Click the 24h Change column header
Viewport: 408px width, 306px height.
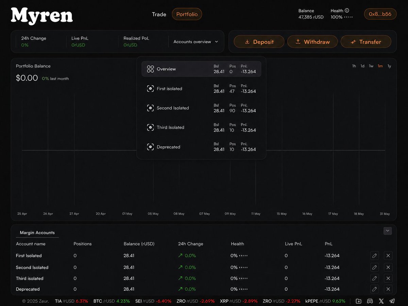[190, 244]
